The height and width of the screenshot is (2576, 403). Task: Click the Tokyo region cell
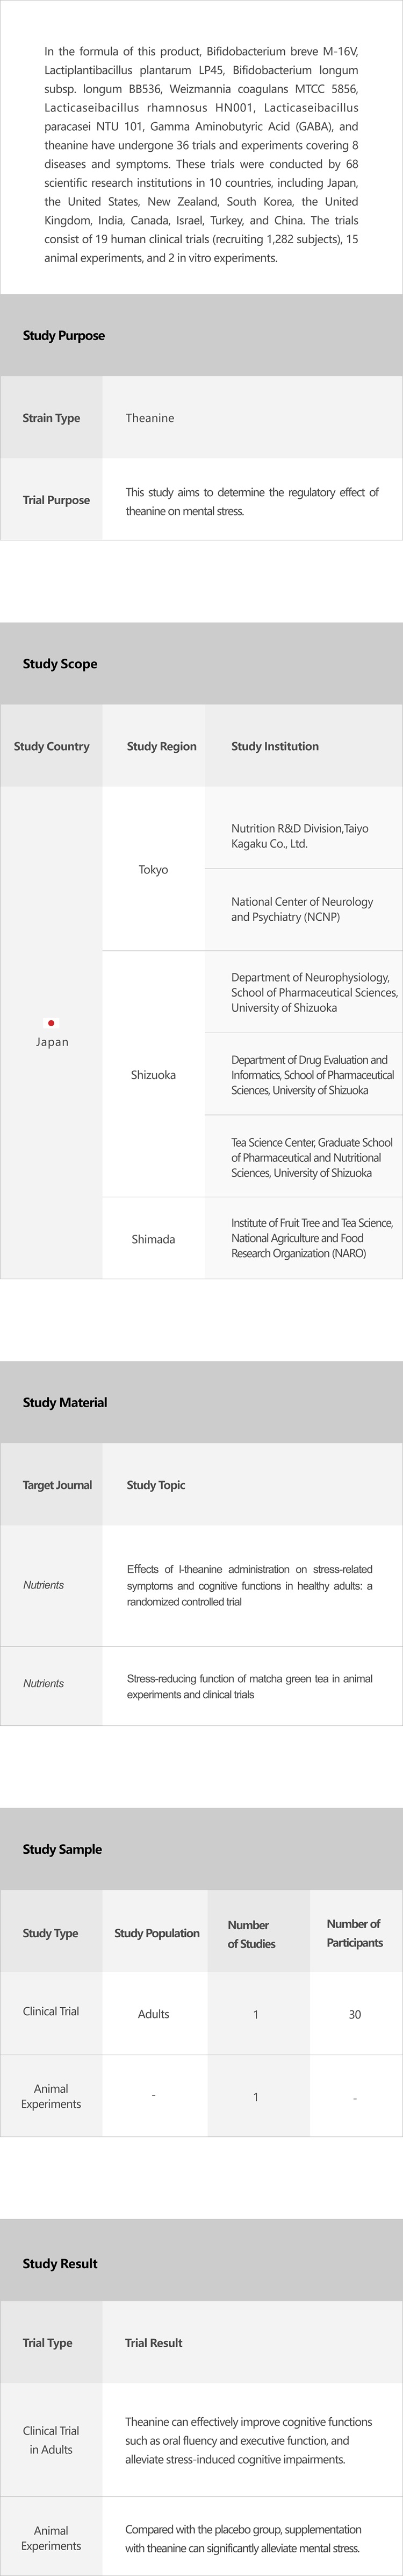(x=154, y=870)
